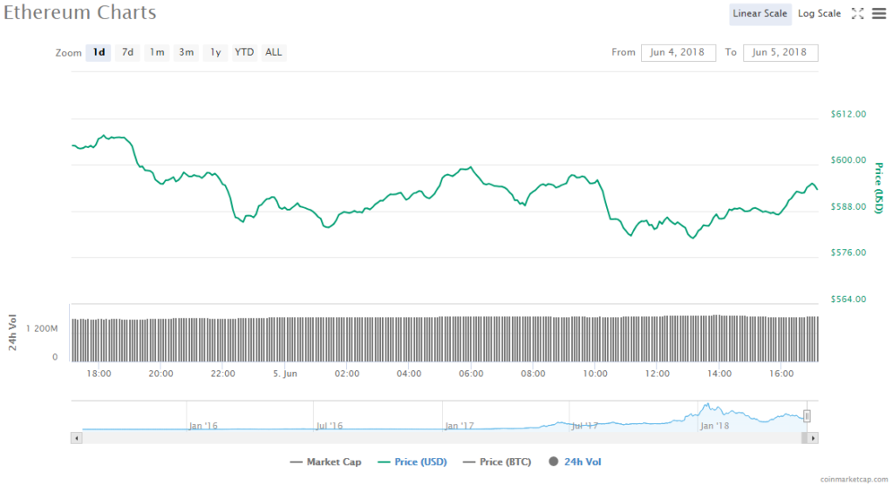Viewport: 893px width, 485px height.
Task: Switch to Linear Scale
Action: click(760, 13)
